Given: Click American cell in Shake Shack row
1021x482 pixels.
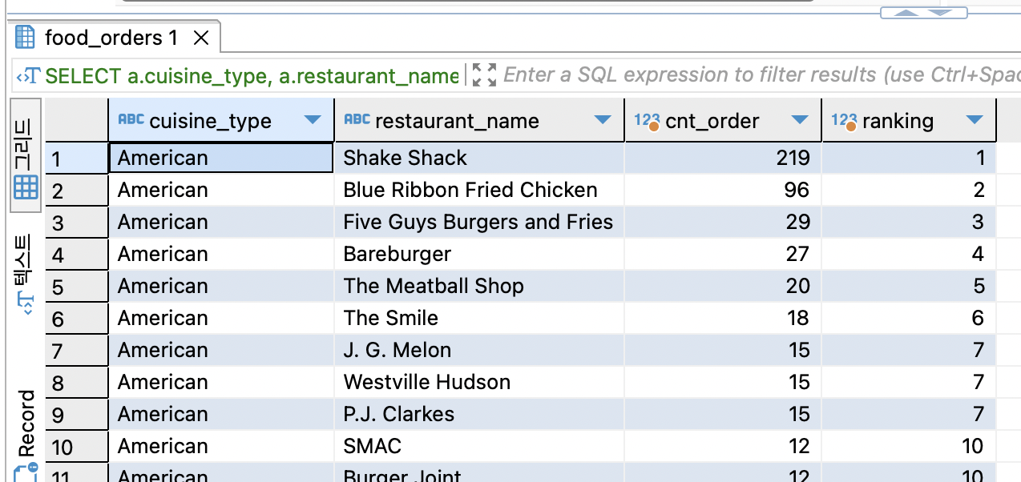Looking at the screenshot, I should [221, 158].
